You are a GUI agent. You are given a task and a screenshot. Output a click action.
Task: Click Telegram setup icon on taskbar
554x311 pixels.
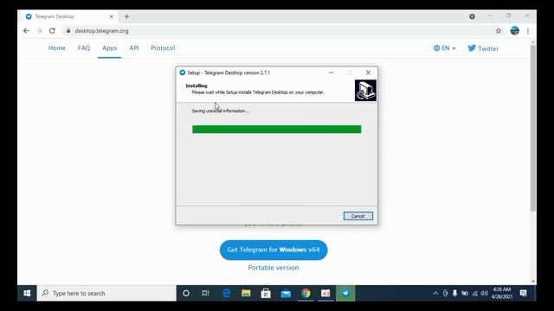(x=345, y=293)
